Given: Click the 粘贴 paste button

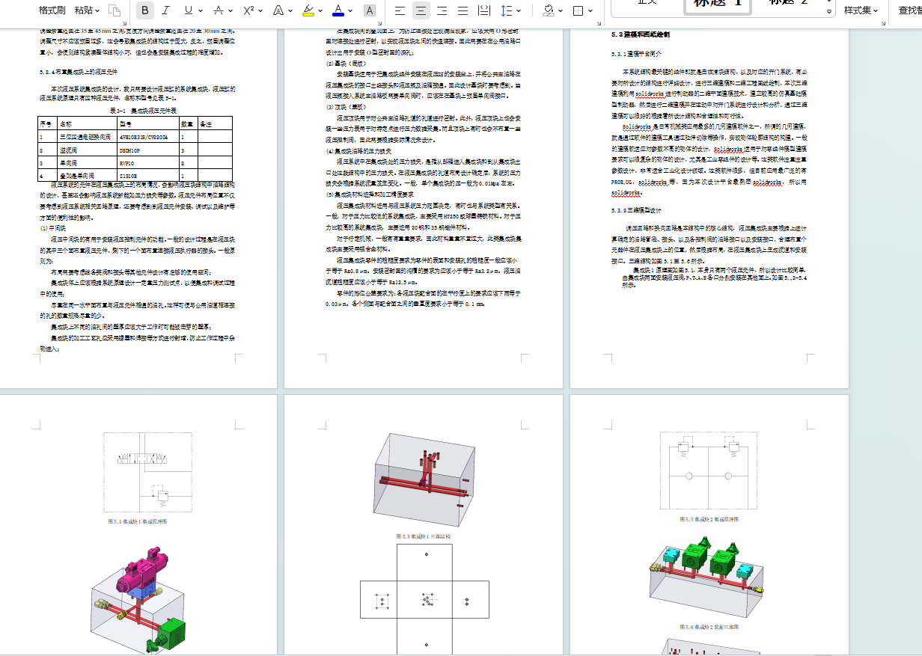Looking at the screenshot, I should coord(84,10).
